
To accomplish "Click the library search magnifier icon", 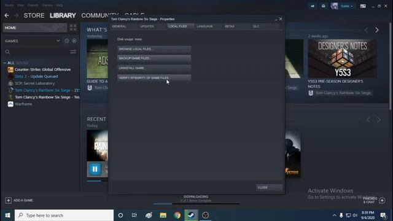I will pos(7,52).
